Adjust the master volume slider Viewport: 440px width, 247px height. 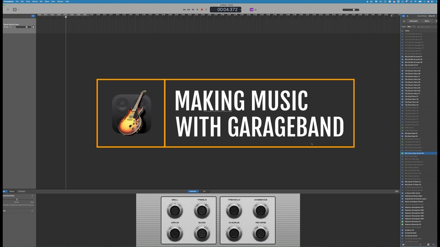click(351, 10)
